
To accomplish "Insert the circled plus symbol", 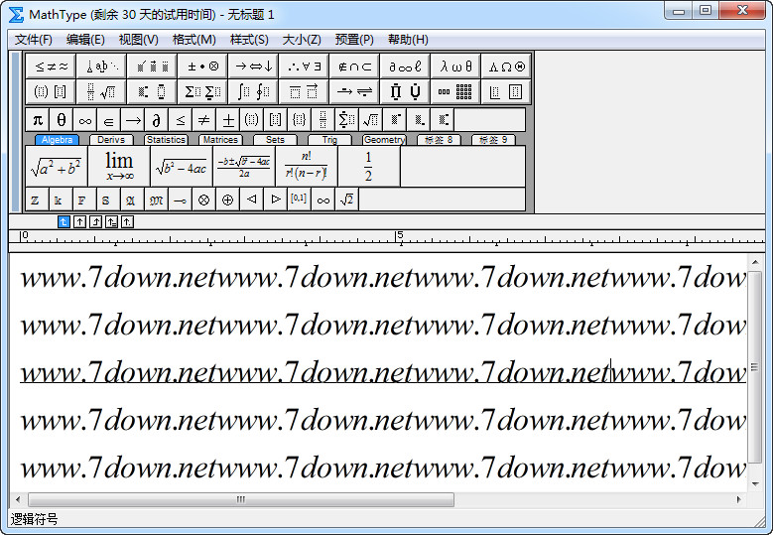I will point(226,200).
